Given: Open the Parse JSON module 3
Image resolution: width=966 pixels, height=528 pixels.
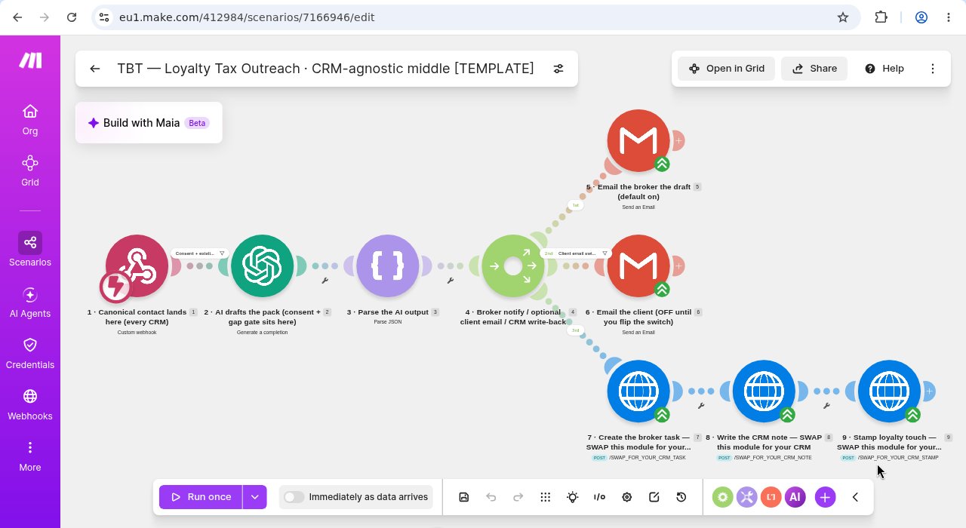Looking at the screenshot, I should coord(387,266).
